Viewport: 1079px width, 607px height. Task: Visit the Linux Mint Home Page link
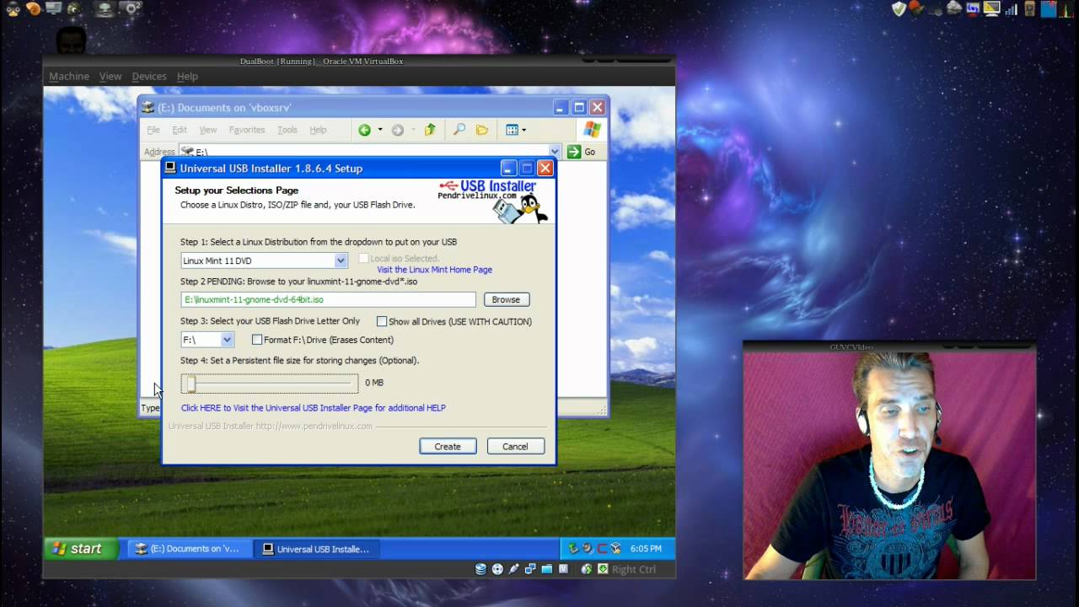click(434, 270)
